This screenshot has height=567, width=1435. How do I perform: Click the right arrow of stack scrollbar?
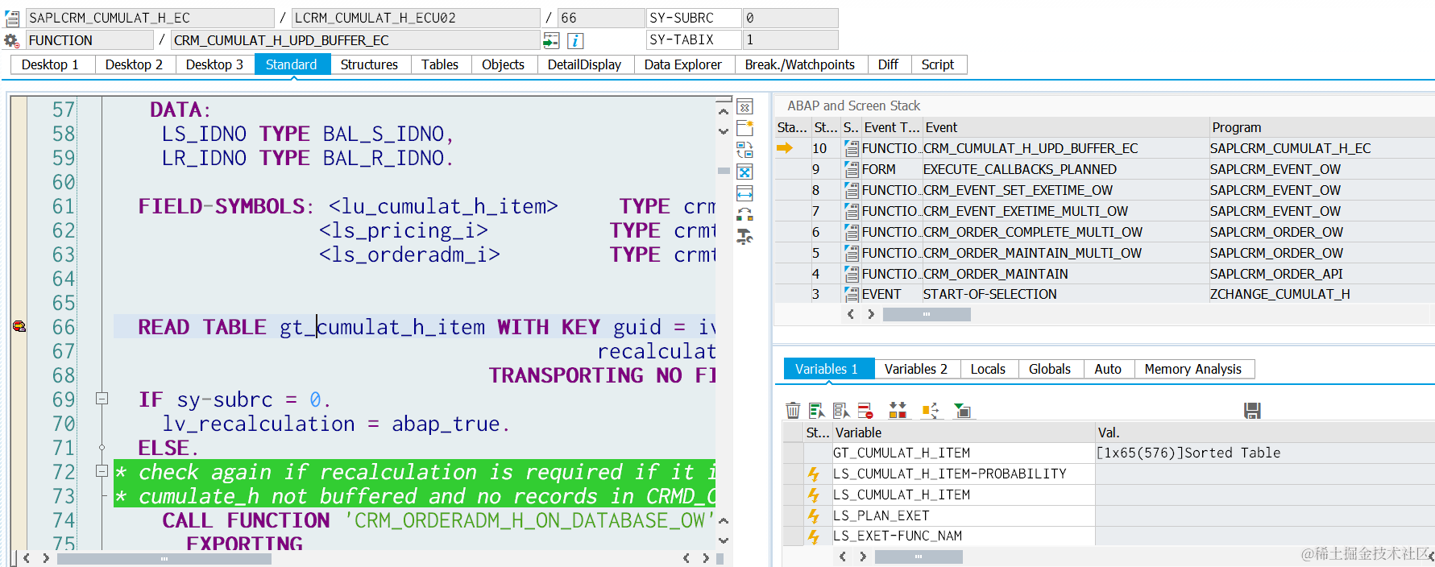(870, 314)
